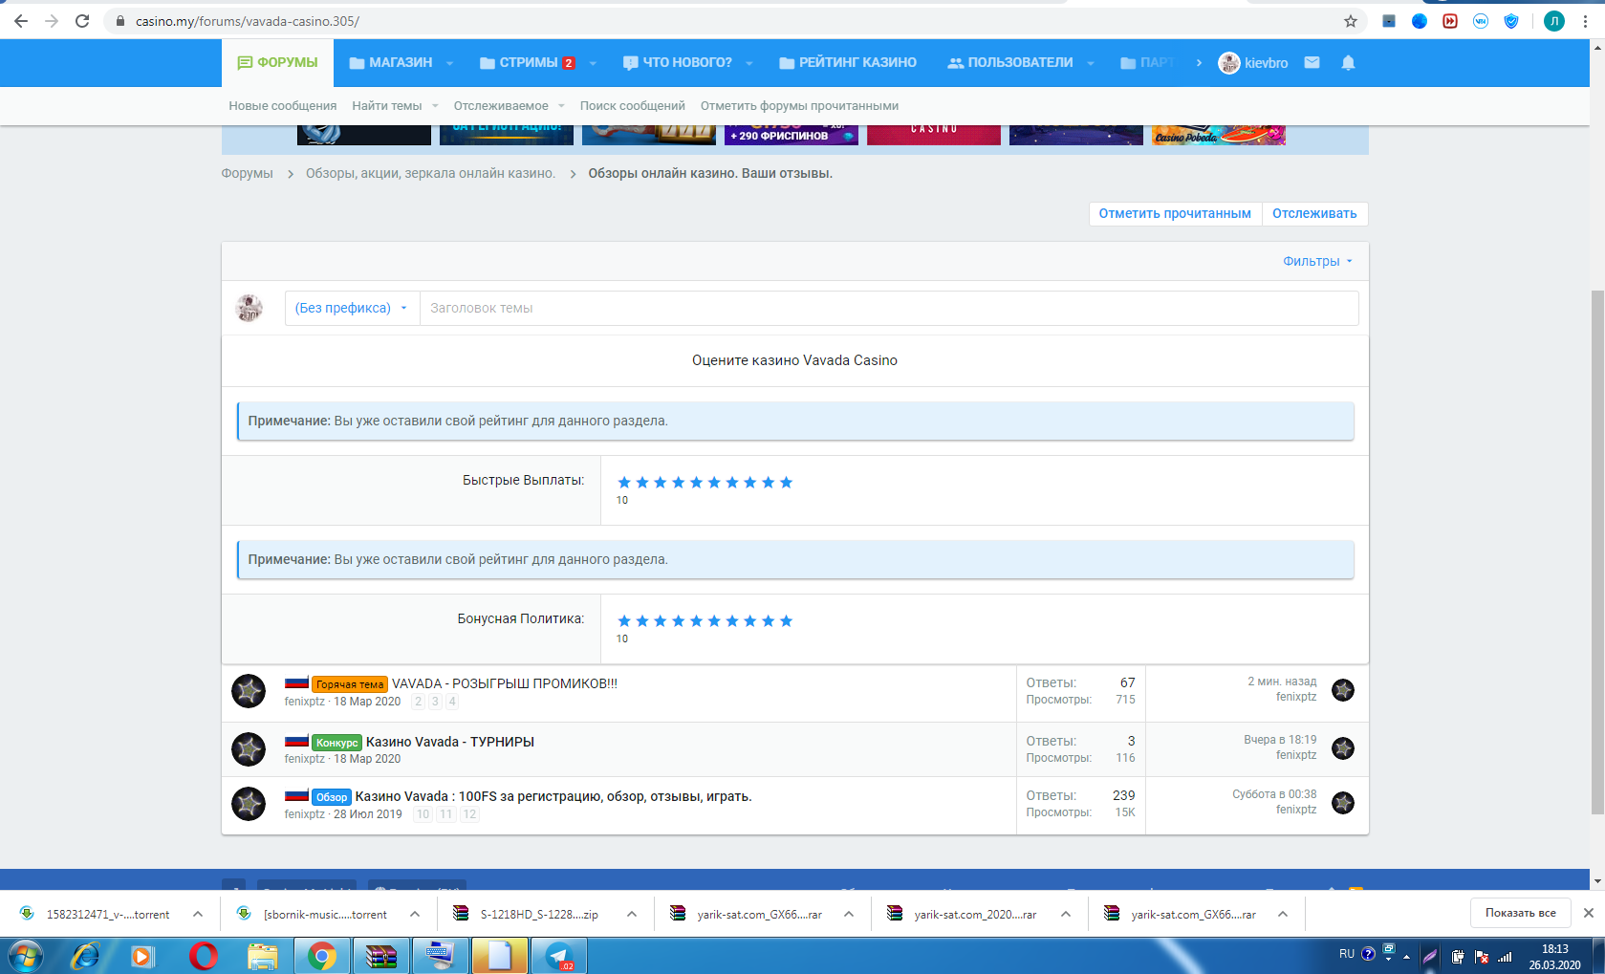Open Windows Explorer folder in taskbar

(262, 955)
